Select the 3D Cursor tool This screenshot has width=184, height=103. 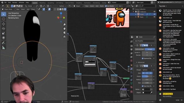point(3,19)
